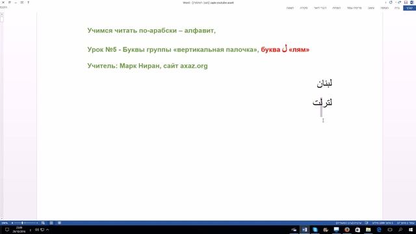The image size is (416, 234).
Task: Show hidden tray icons chevron
Action: pyautogui.click(x=47, y=229)
